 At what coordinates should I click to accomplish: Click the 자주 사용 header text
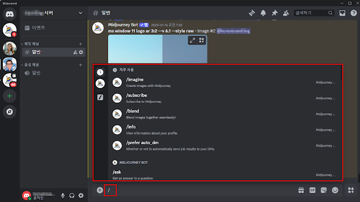tap(127, 70)
